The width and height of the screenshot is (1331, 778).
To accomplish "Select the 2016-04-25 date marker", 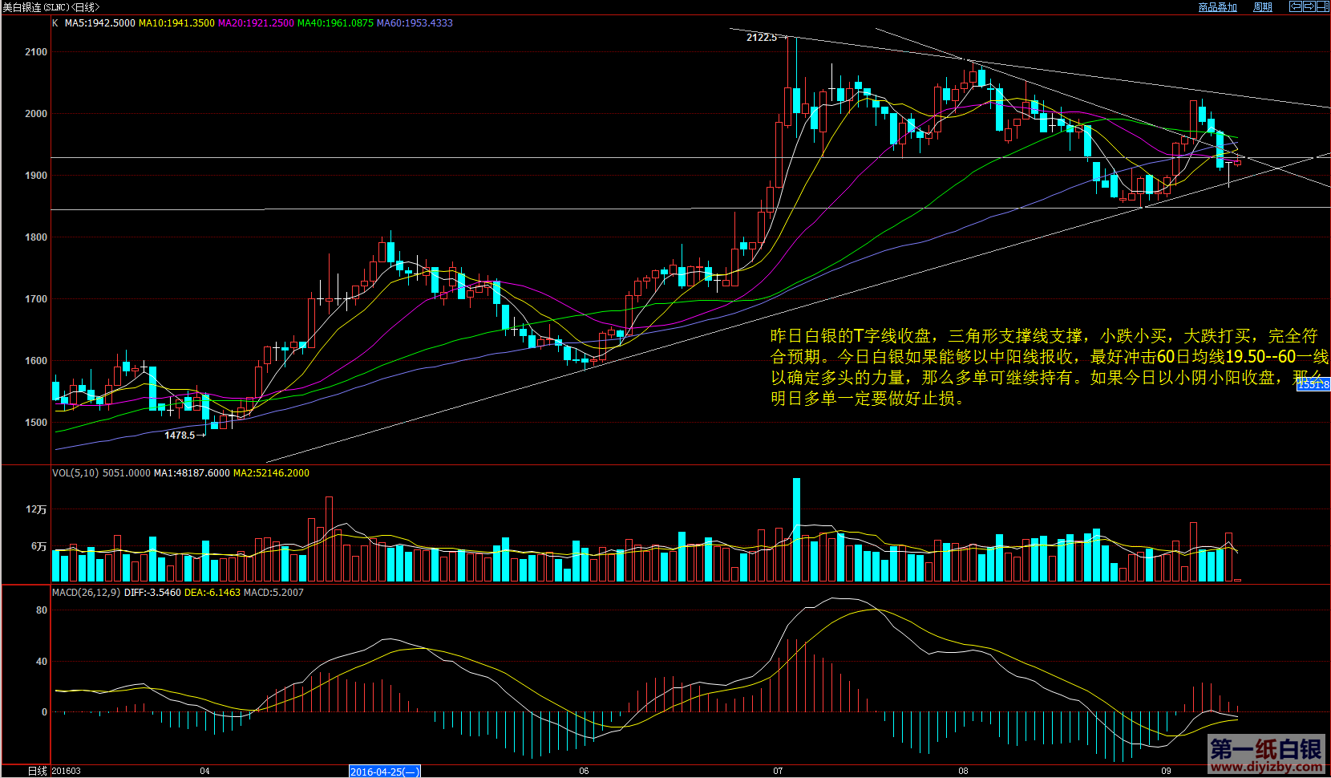I will click(384, 772).
